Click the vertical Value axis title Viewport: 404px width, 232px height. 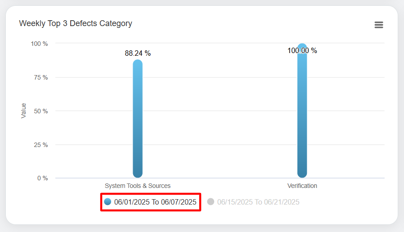pyautogui.click(x=24, y=111)
